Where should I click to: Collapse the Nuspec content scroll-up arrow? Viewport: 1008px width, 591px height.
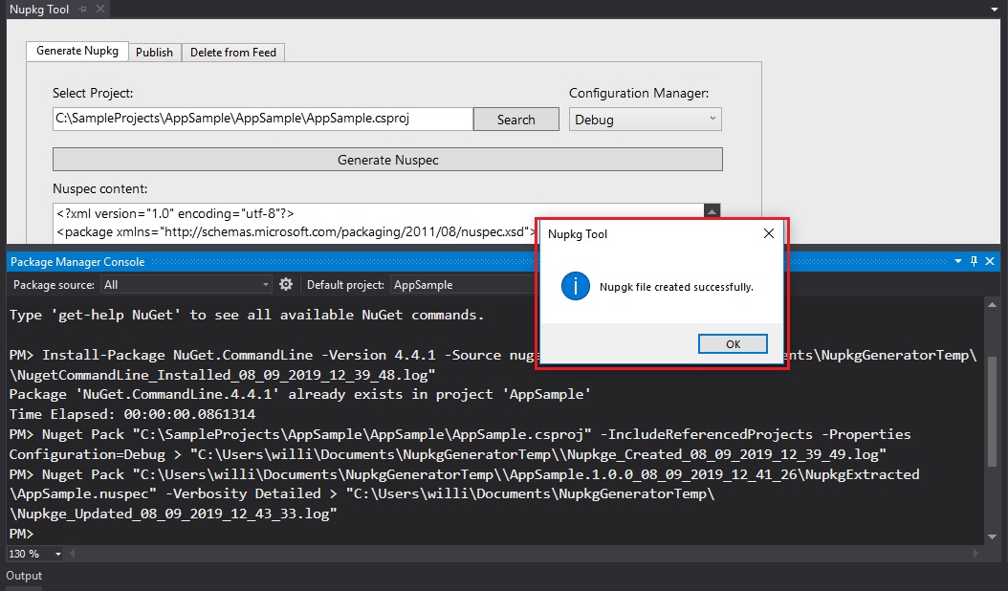(712, 211)
